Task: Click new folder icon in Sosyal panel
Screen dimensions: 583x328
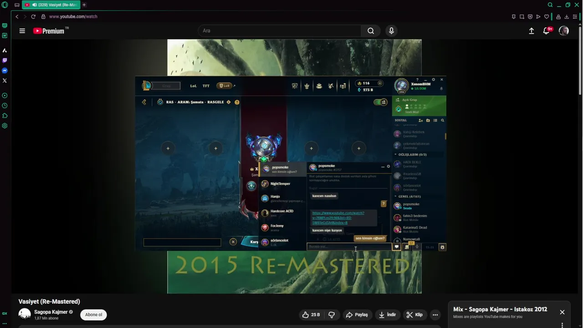Action: click(428, 120)
